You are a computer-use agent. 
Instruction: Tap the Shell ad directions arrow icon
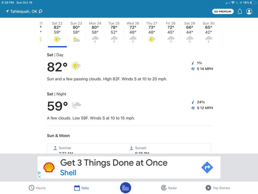coord(207,167)
